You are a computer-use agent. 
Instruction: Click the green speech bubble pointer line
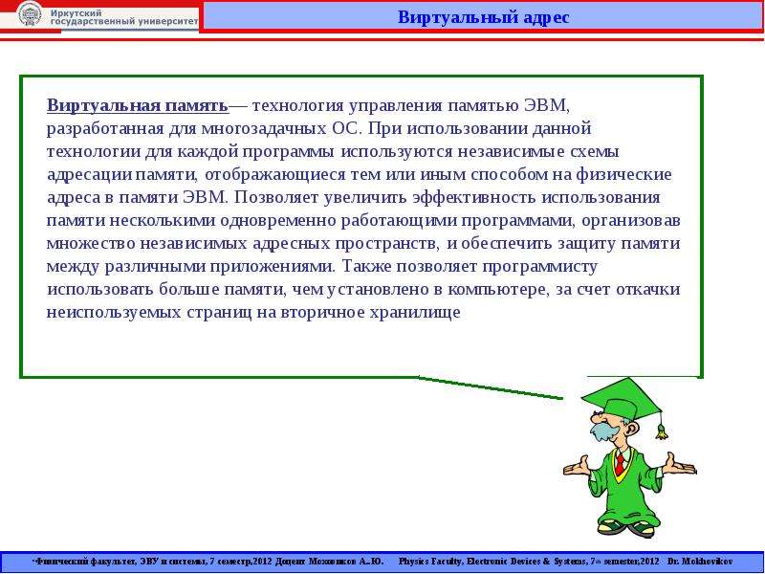491,387
